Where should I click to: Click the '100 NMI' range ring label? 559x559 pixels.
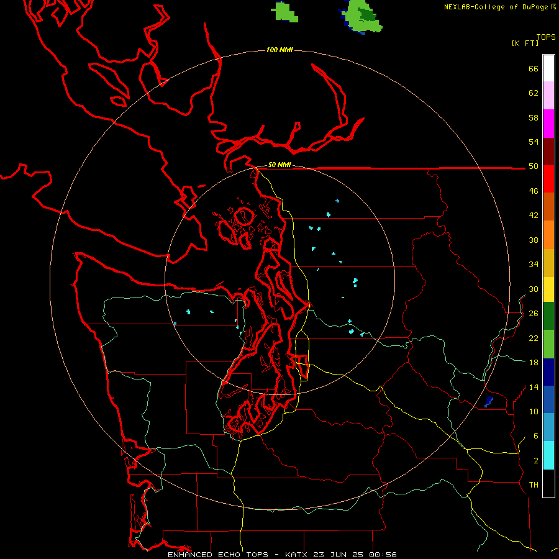(x=279, y=50)
